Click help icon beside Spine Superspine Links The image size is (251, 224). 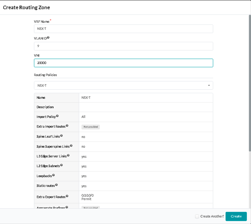71,146
